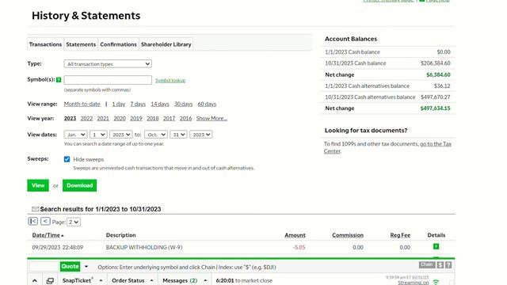Click Show More years link
Screen dimensions: 507x285
pyautogui.click(x=212, y=118)
